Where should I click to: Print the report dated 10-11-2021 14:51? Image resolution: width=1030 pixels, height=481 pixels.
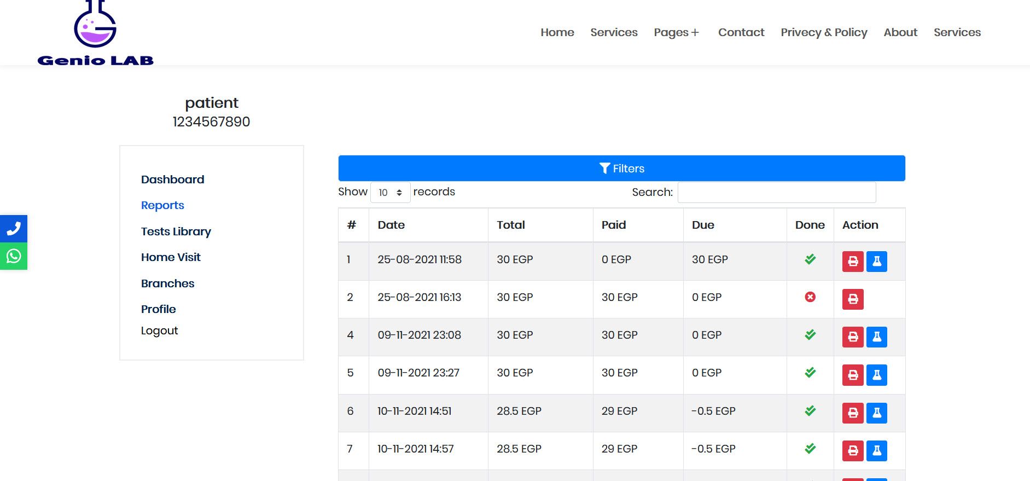(x=853, y=413)
